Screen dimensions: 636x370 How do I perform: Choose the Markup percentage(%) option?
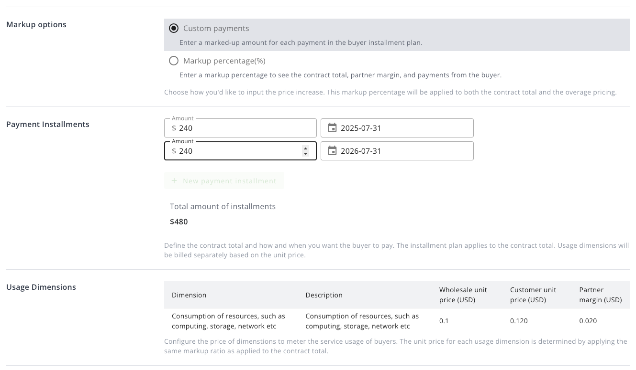tap(174, 61)
